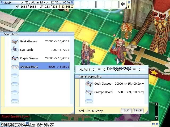Select Purple Glasses icon in Shop Items
The width and height of the screenshot is (170, 127).
(15, 58)
